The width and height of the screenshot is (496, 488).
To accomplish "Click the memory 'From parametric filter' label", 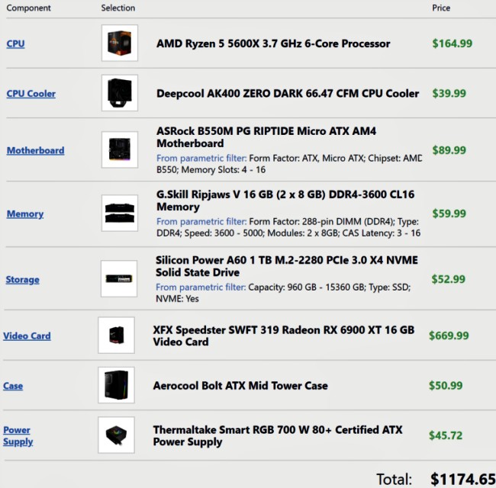I will tap(201, 222).
